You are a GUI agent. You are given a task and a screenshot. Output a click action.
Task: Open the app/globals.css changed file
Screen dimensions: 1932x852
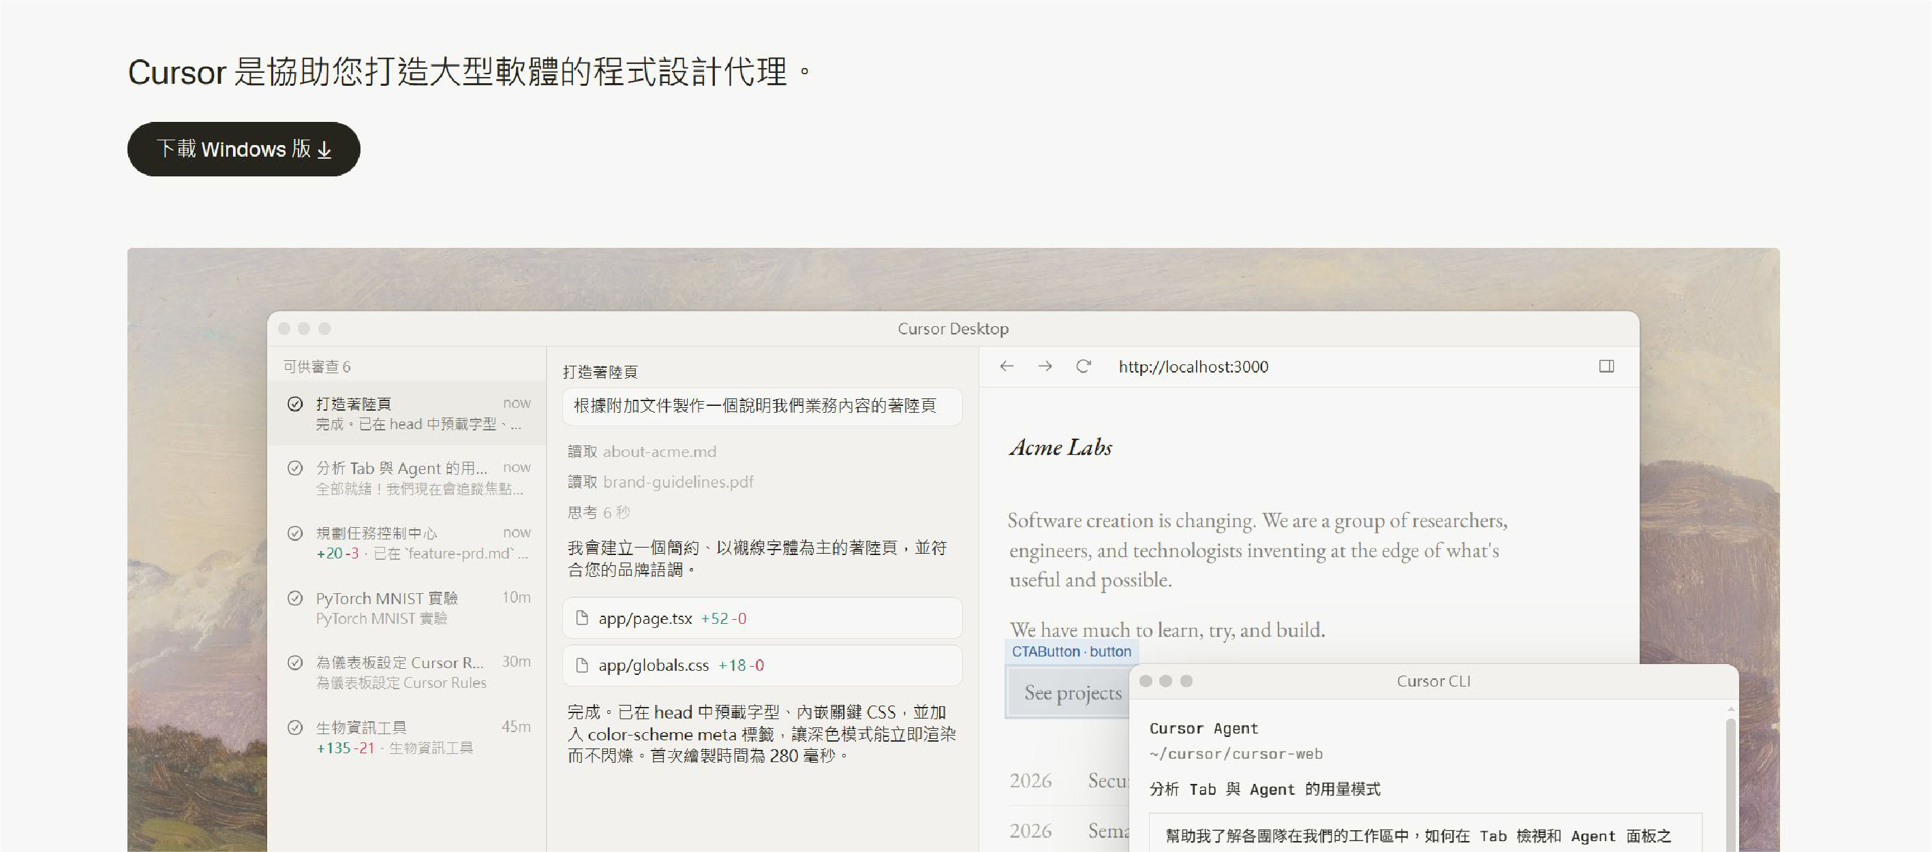pyautogui.click(x=762, y=665)
